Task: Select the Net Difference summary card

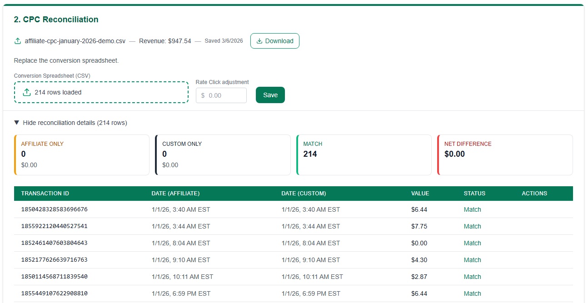Action: coord(505,155)
